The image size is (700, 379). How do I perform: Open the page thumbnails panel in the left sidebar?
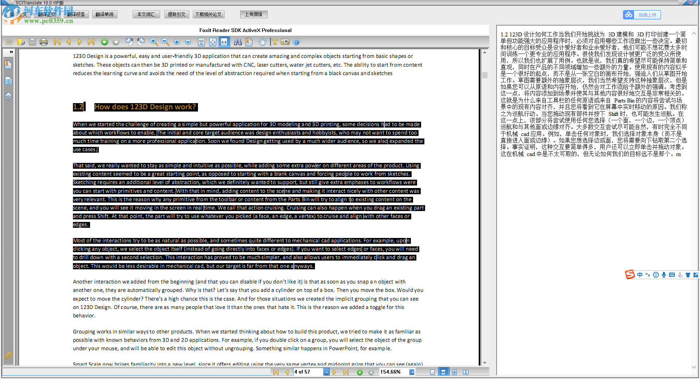point(8,81)
